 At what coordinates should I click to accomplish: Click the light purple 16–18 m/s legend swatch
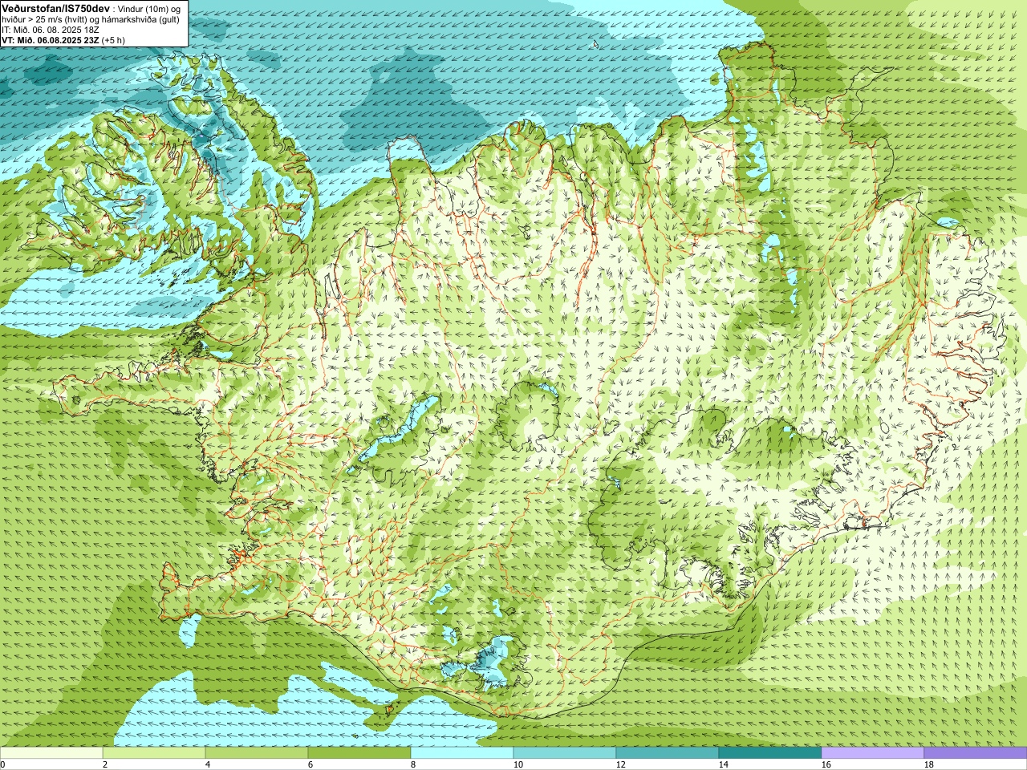873,753
